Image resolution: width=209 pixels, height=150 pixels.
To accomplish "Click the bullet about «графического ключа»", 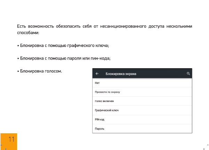I will (64, 46).
